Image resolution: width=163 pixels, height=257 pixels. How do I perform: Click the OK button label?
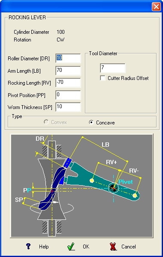[x=86, y=247]
